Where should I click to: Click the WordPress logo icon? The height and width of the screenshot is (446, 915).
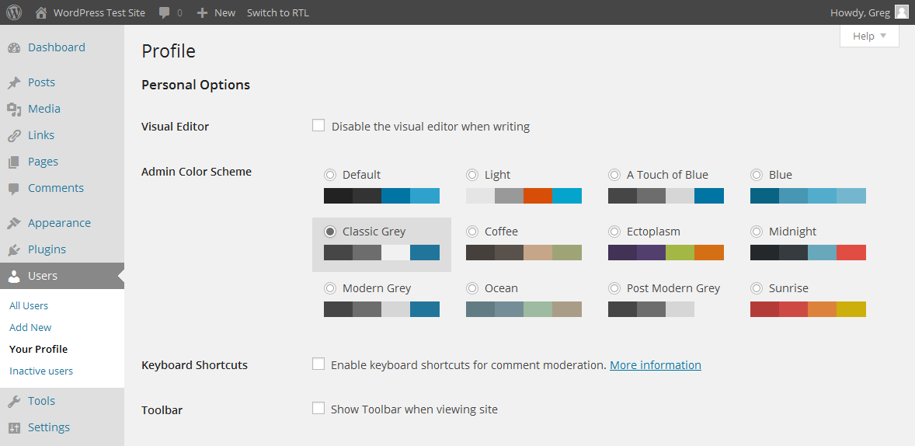point(14,12)
